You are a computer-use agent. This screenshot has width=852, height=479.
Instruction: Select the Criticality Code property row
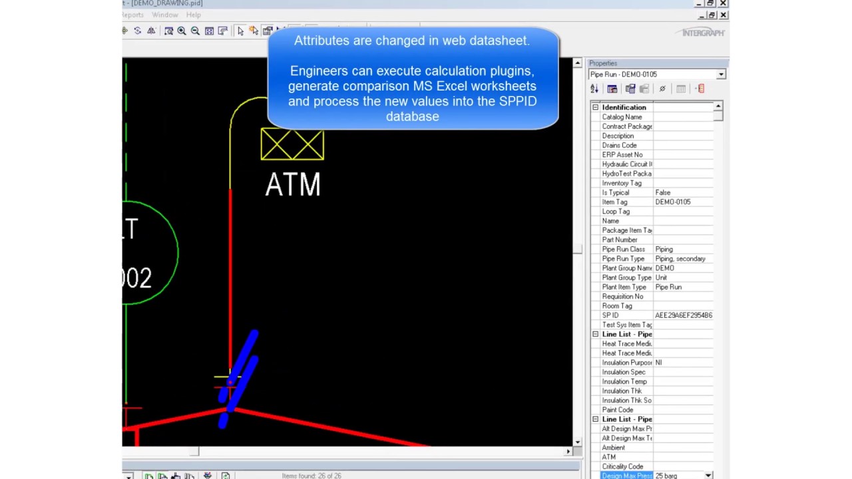pos(652,466)
